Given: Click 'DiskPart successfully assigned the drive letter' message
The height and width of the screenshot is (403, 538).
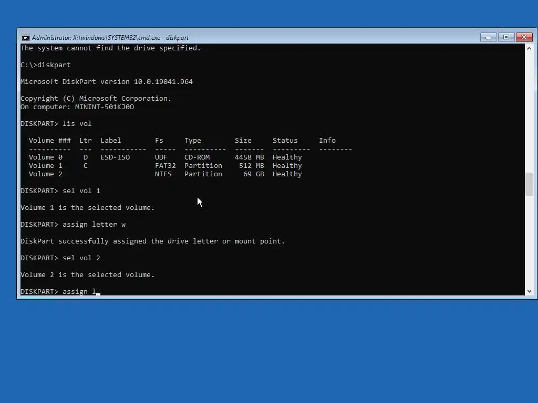Looking at the screenshot, I should pos(153,241).
